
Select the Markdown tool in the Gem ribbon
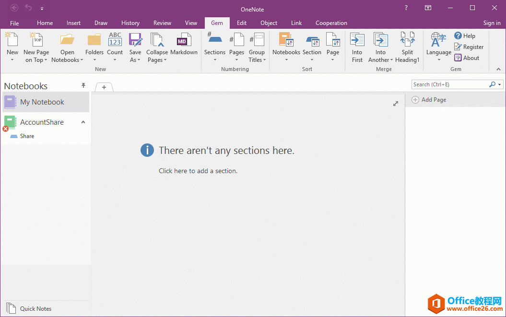click(x=184, y=47)
